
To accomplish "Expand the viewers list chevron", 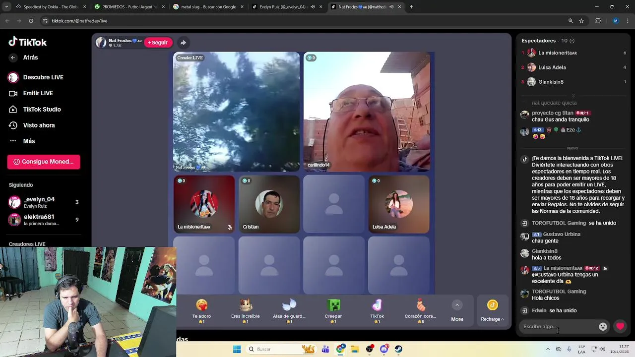I will [573, 95].
